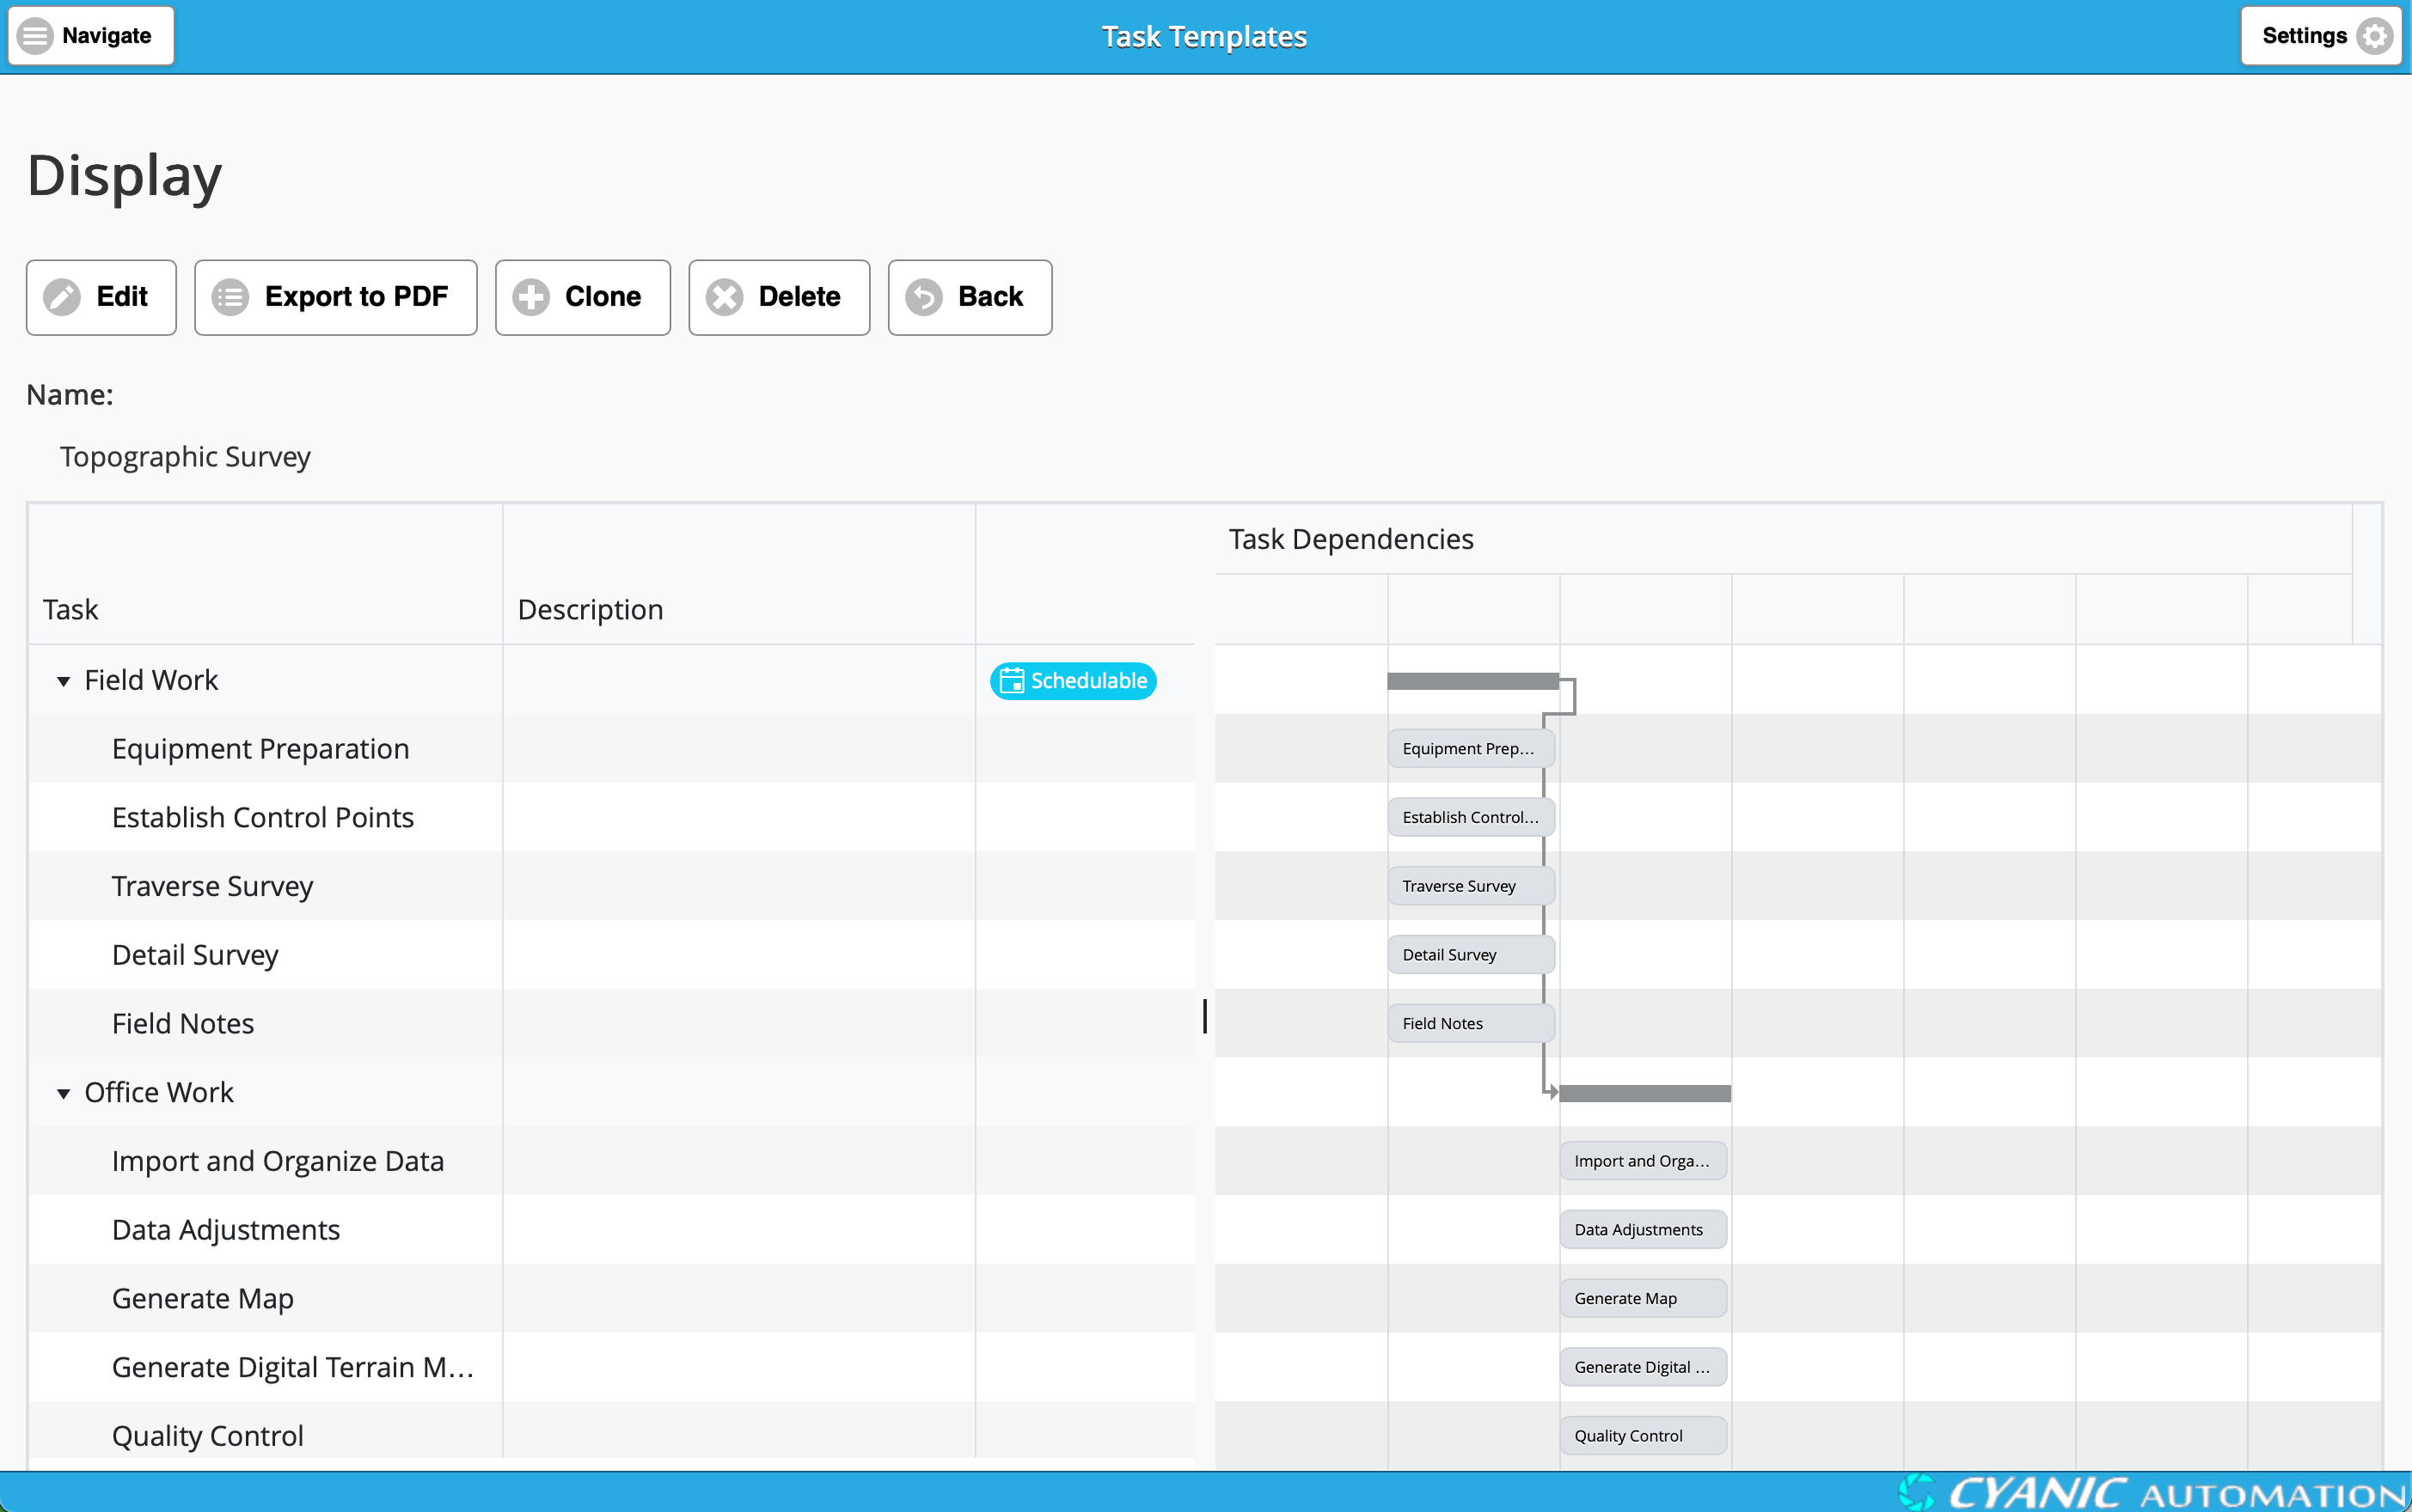
Task: Click the Navigate hamburger icon
Action: pos(35,36)
